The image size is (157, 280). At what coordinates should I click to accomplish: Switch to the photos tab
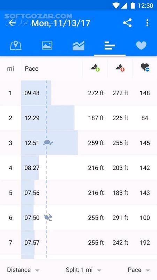click(47, 45)
